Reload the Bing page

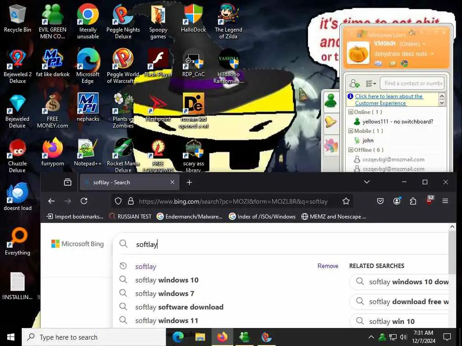tap(84, 201)
